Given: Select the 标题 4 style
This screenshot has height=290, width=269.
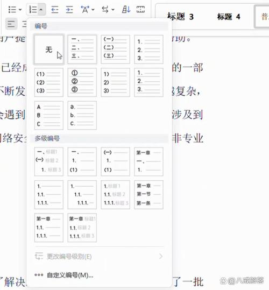Looking at the screenshot, I should [229, 17].
